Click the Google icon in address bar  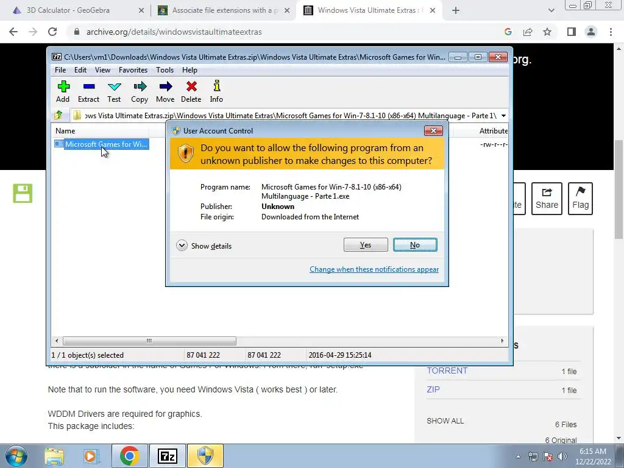point(508,32)
